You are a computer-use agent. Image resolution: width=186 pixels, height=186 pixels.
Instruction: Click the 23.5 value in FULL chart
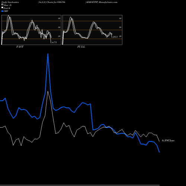click(115, 37)
